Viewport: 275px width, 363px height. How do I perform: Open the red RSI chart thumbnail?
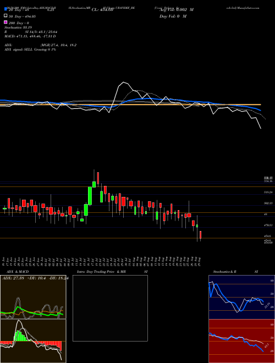[241, 341]
